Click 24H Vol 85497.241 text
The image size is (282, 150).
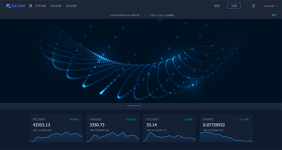point(99,130)
